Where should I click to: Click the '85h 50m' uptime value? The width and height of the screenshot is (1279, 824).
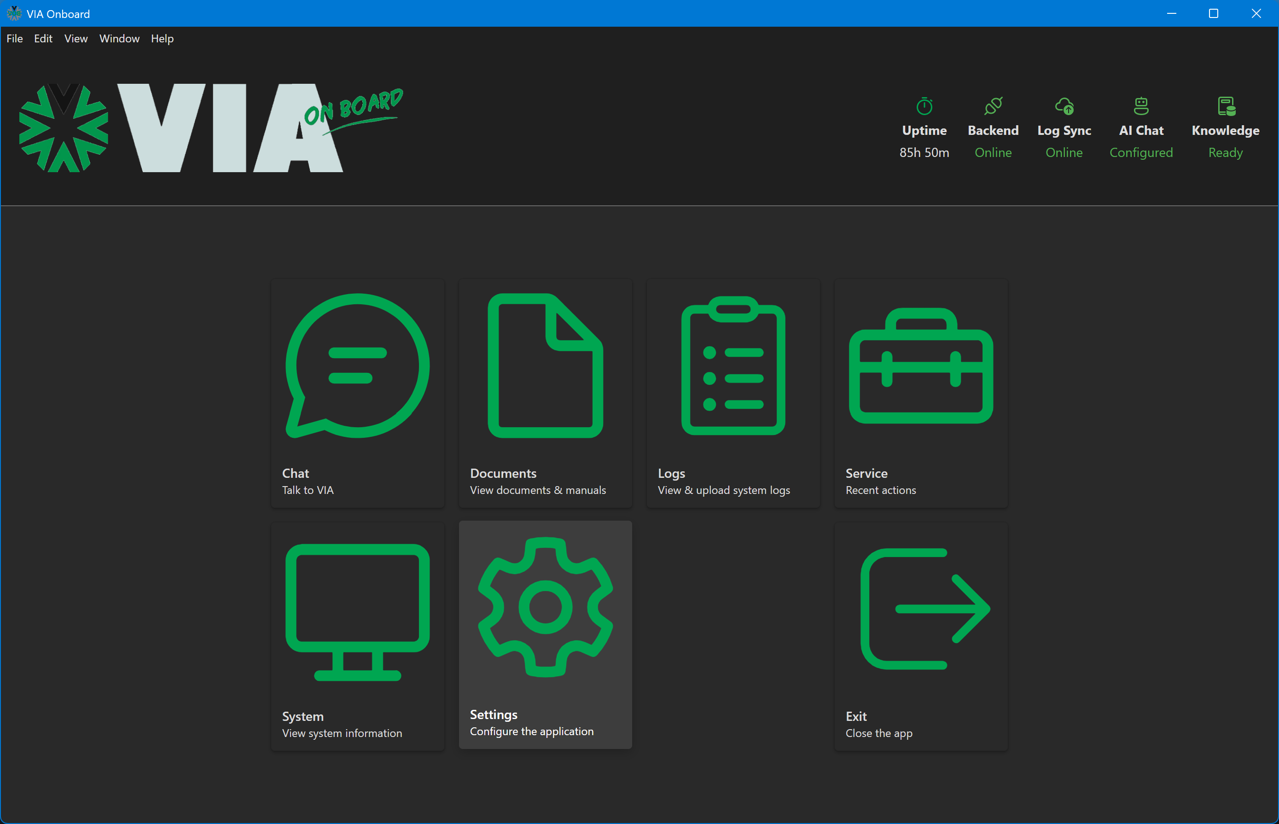pos(924,152)
